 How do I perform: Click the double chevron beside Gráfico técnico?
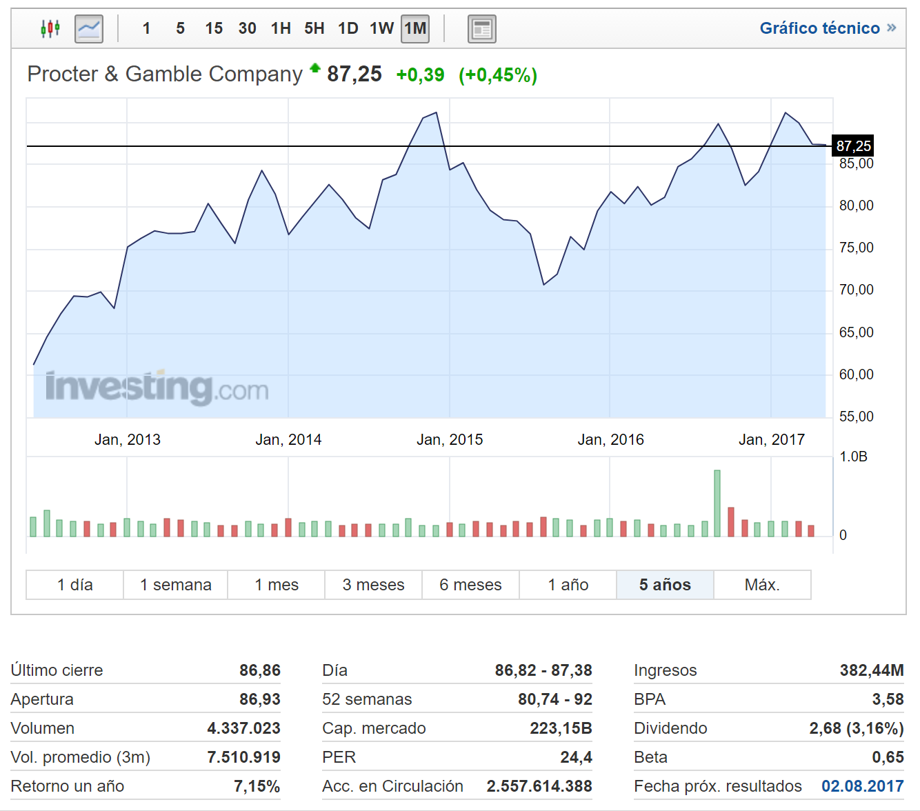[x=892, y=28]
